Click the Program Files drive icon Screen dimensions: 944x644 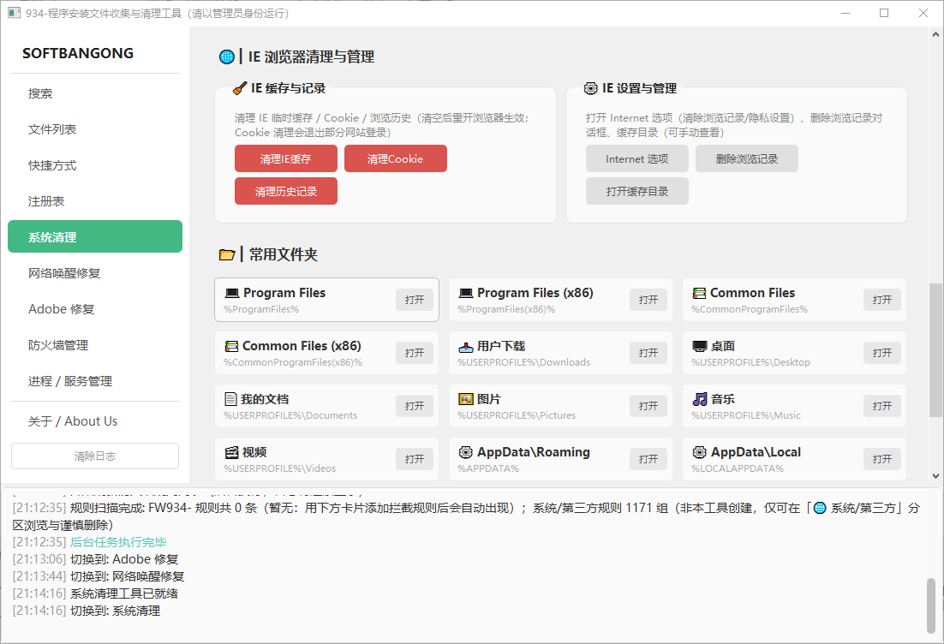pos(232,293)
